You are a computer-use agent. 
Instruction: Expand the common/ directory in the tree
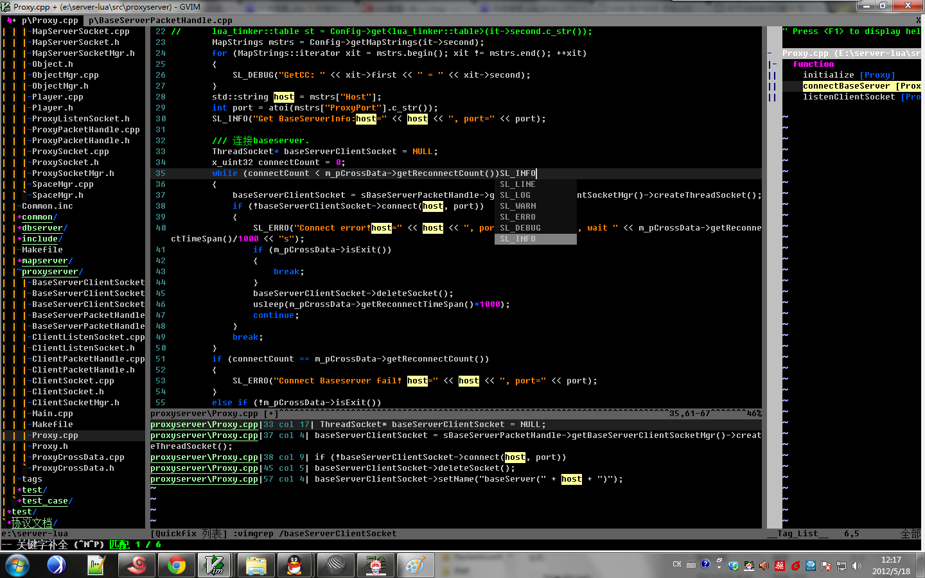click(37, 217)
